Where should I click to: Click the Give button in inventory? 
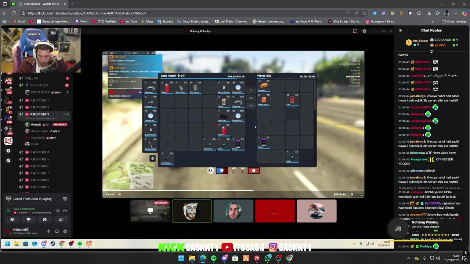pyautogui.click(x=251, y=105)
